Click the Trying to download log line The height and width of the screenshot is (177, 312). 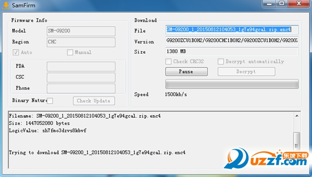97,153
